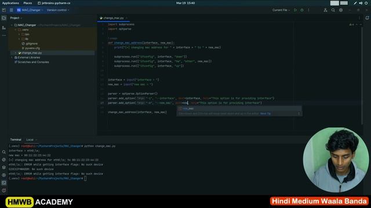Select new_mac completion suggestion

[239, 109]
